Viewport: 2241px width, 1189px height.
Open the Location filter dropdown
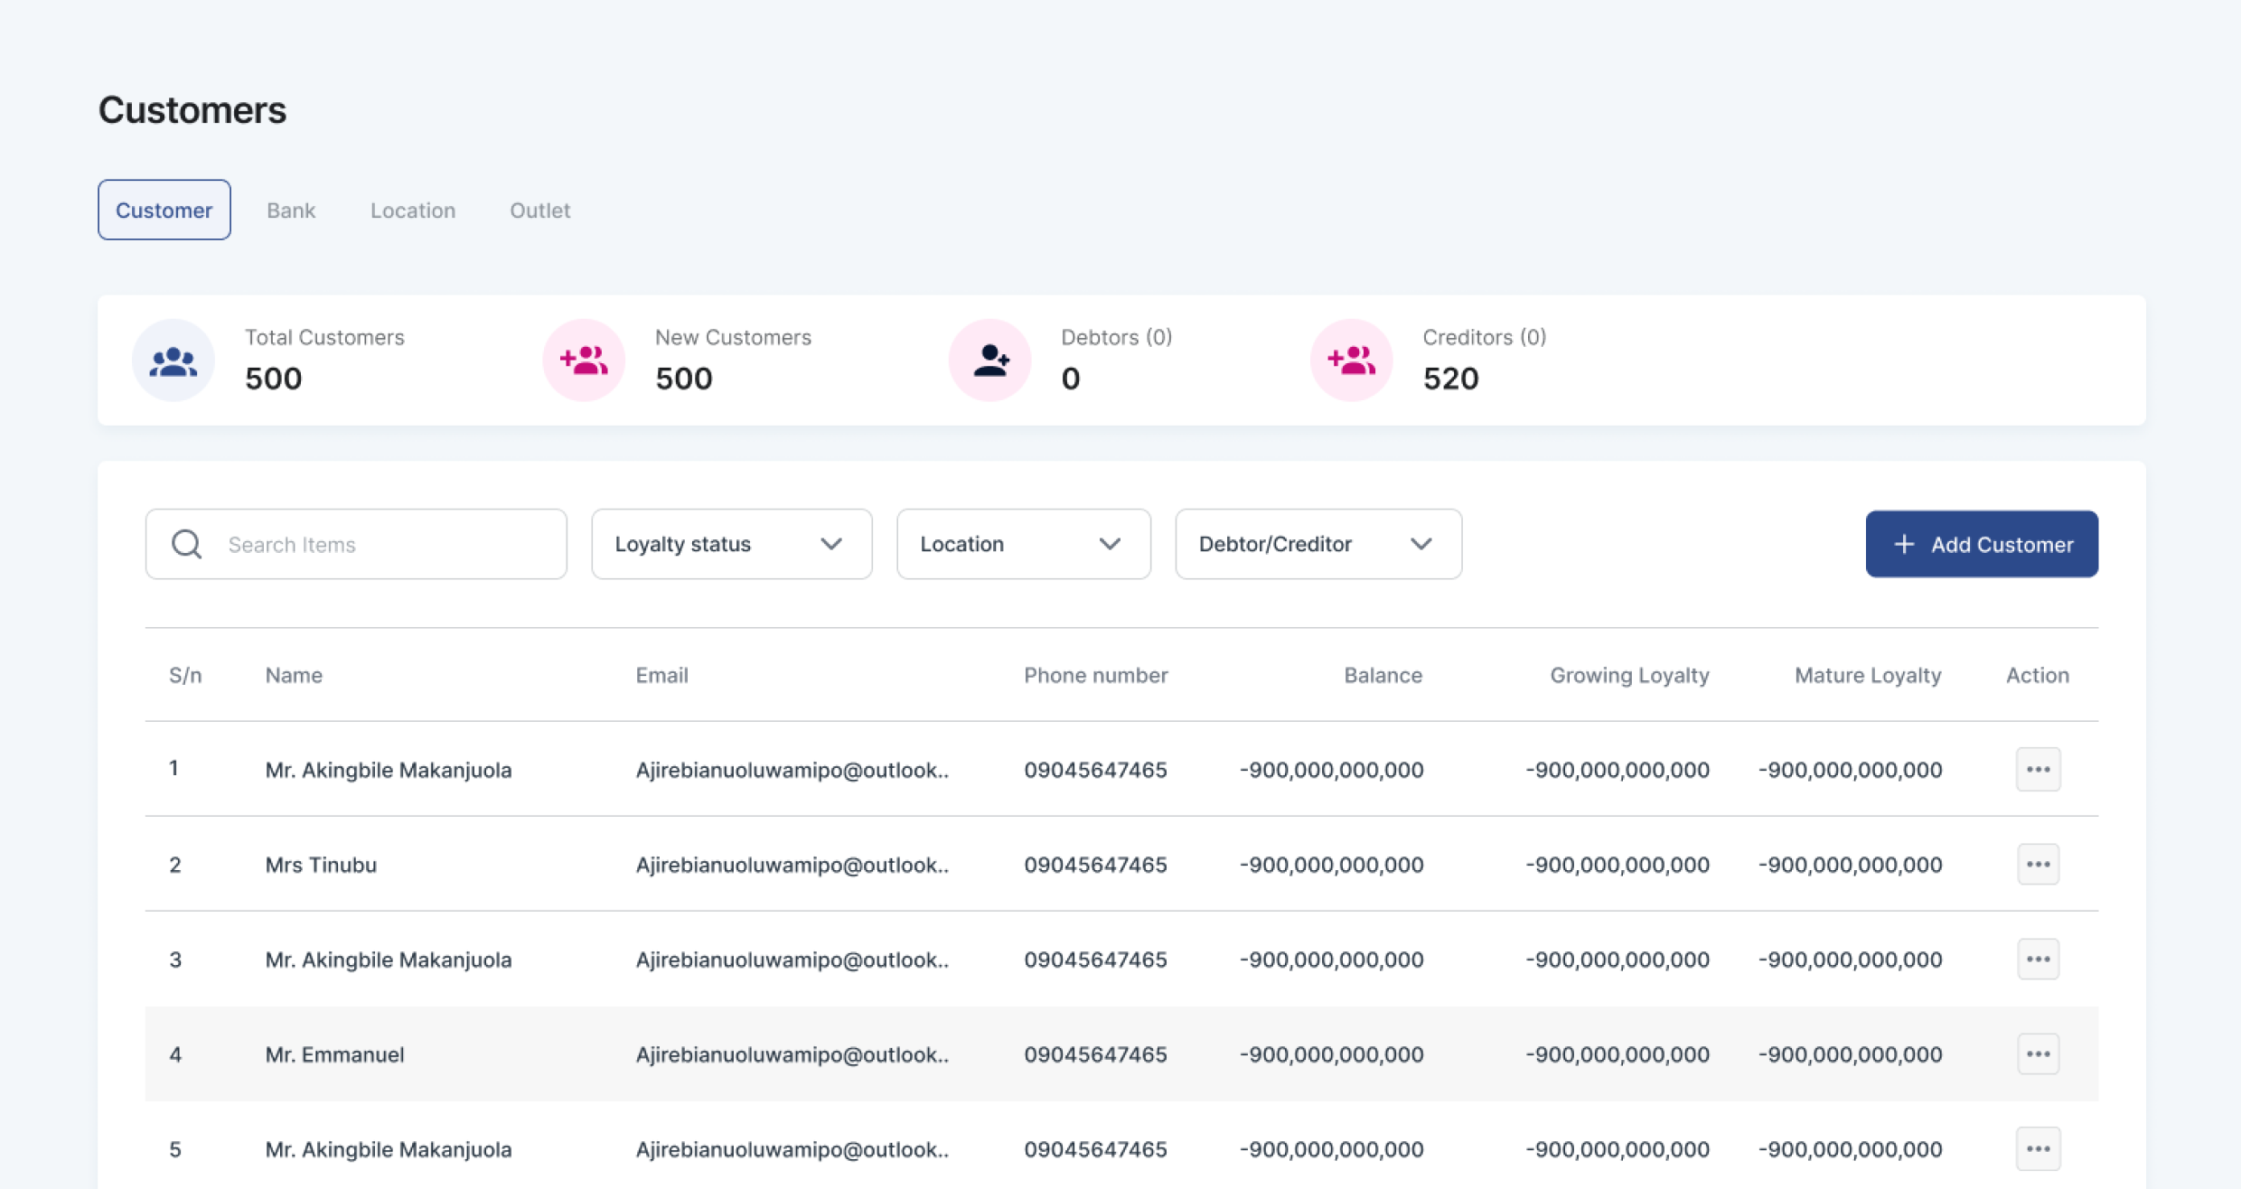pyautogui.click(x=1023, y=544)
